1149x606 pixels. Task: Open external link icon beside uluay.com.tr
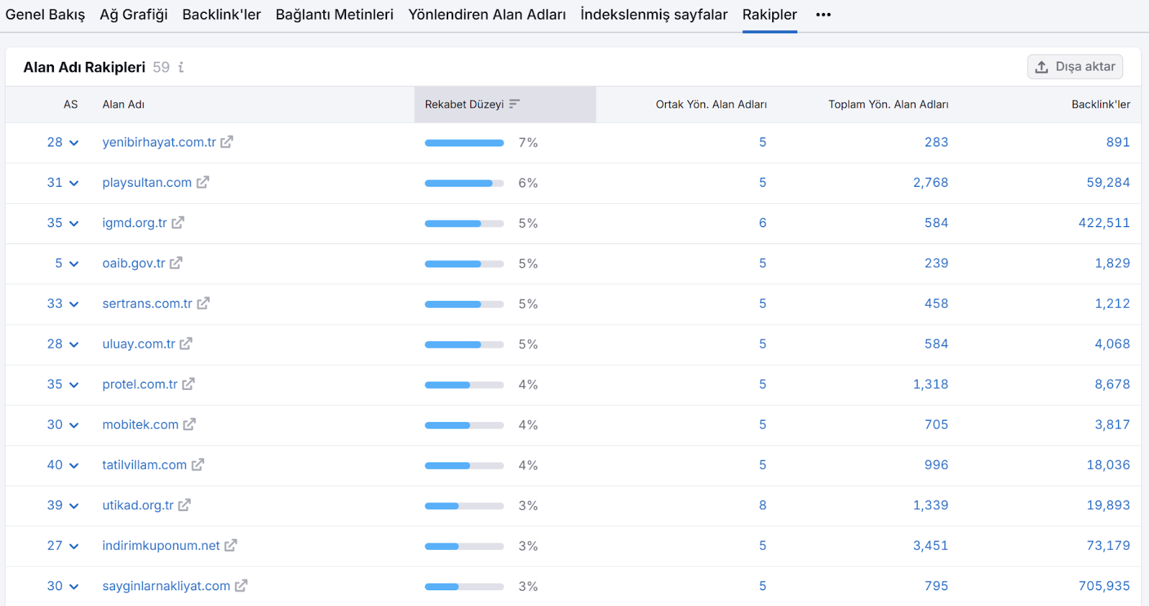tap(186, 343)
